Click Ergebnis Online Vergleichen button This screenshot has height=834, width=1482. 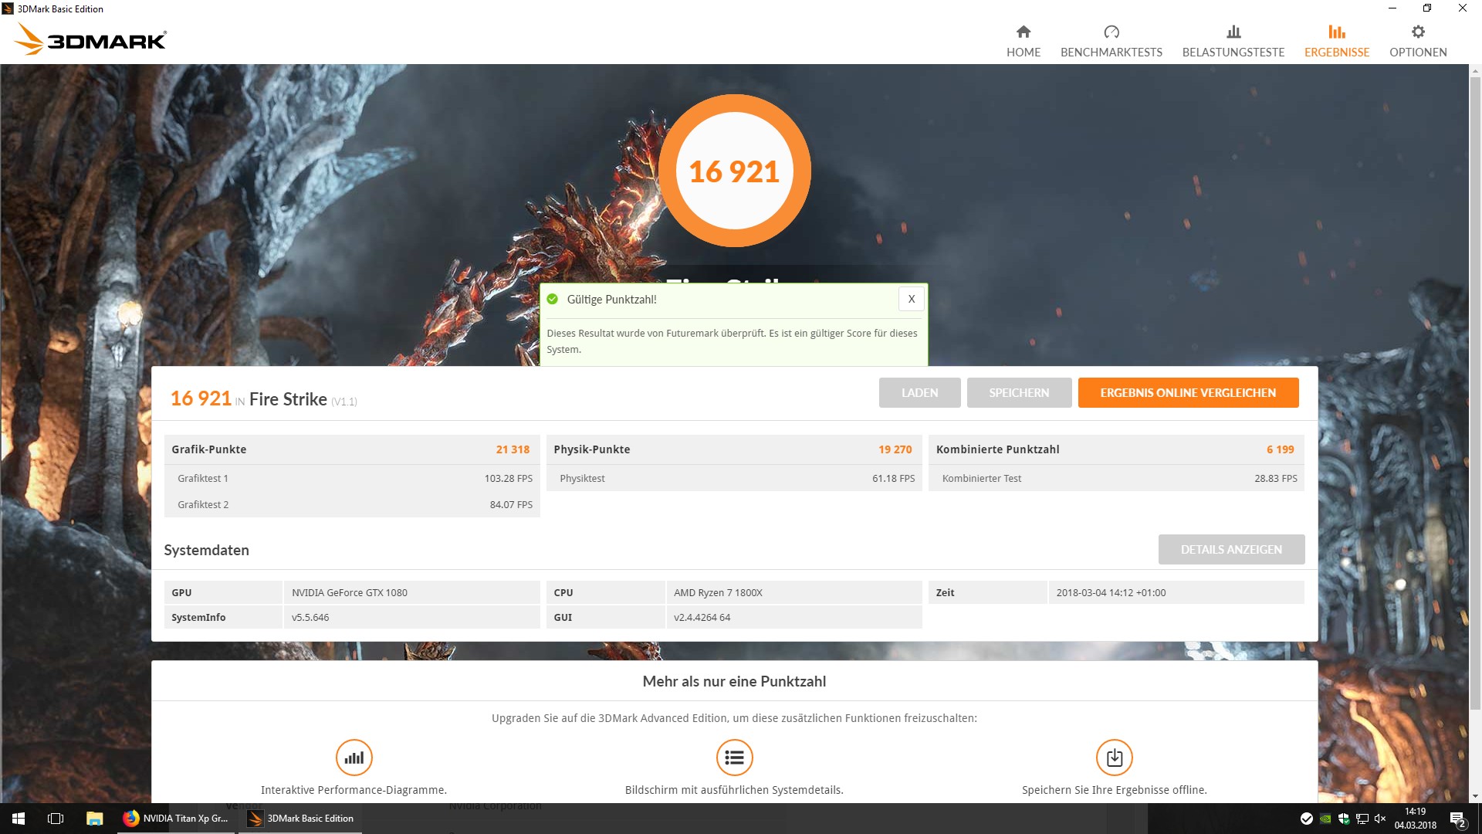pos(1188,392)
